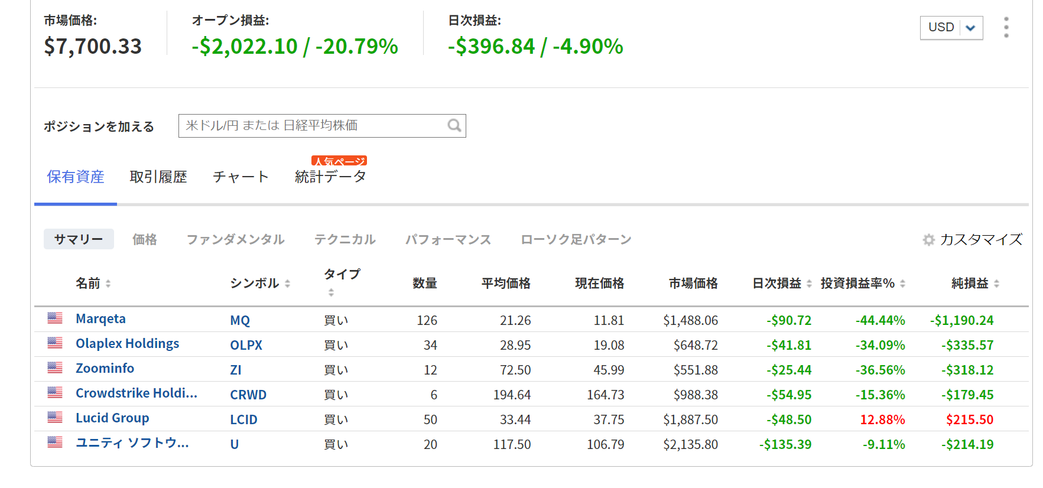Image resolution: width=1043 pixels, height=488 pixels.
Task: Open the Crowdstrike Holdi... link
Action: click(137, 393)
